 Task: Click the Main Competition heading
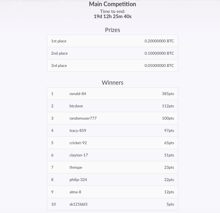point(112,4)
